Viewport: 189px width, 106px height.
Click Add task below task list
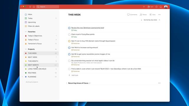73,75
